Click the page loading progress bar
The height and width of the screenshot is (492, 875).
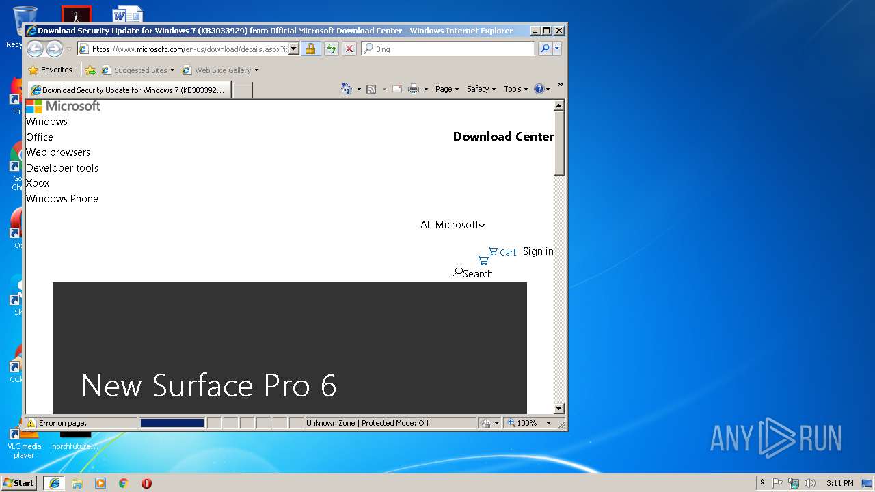[x=172, y=423]
